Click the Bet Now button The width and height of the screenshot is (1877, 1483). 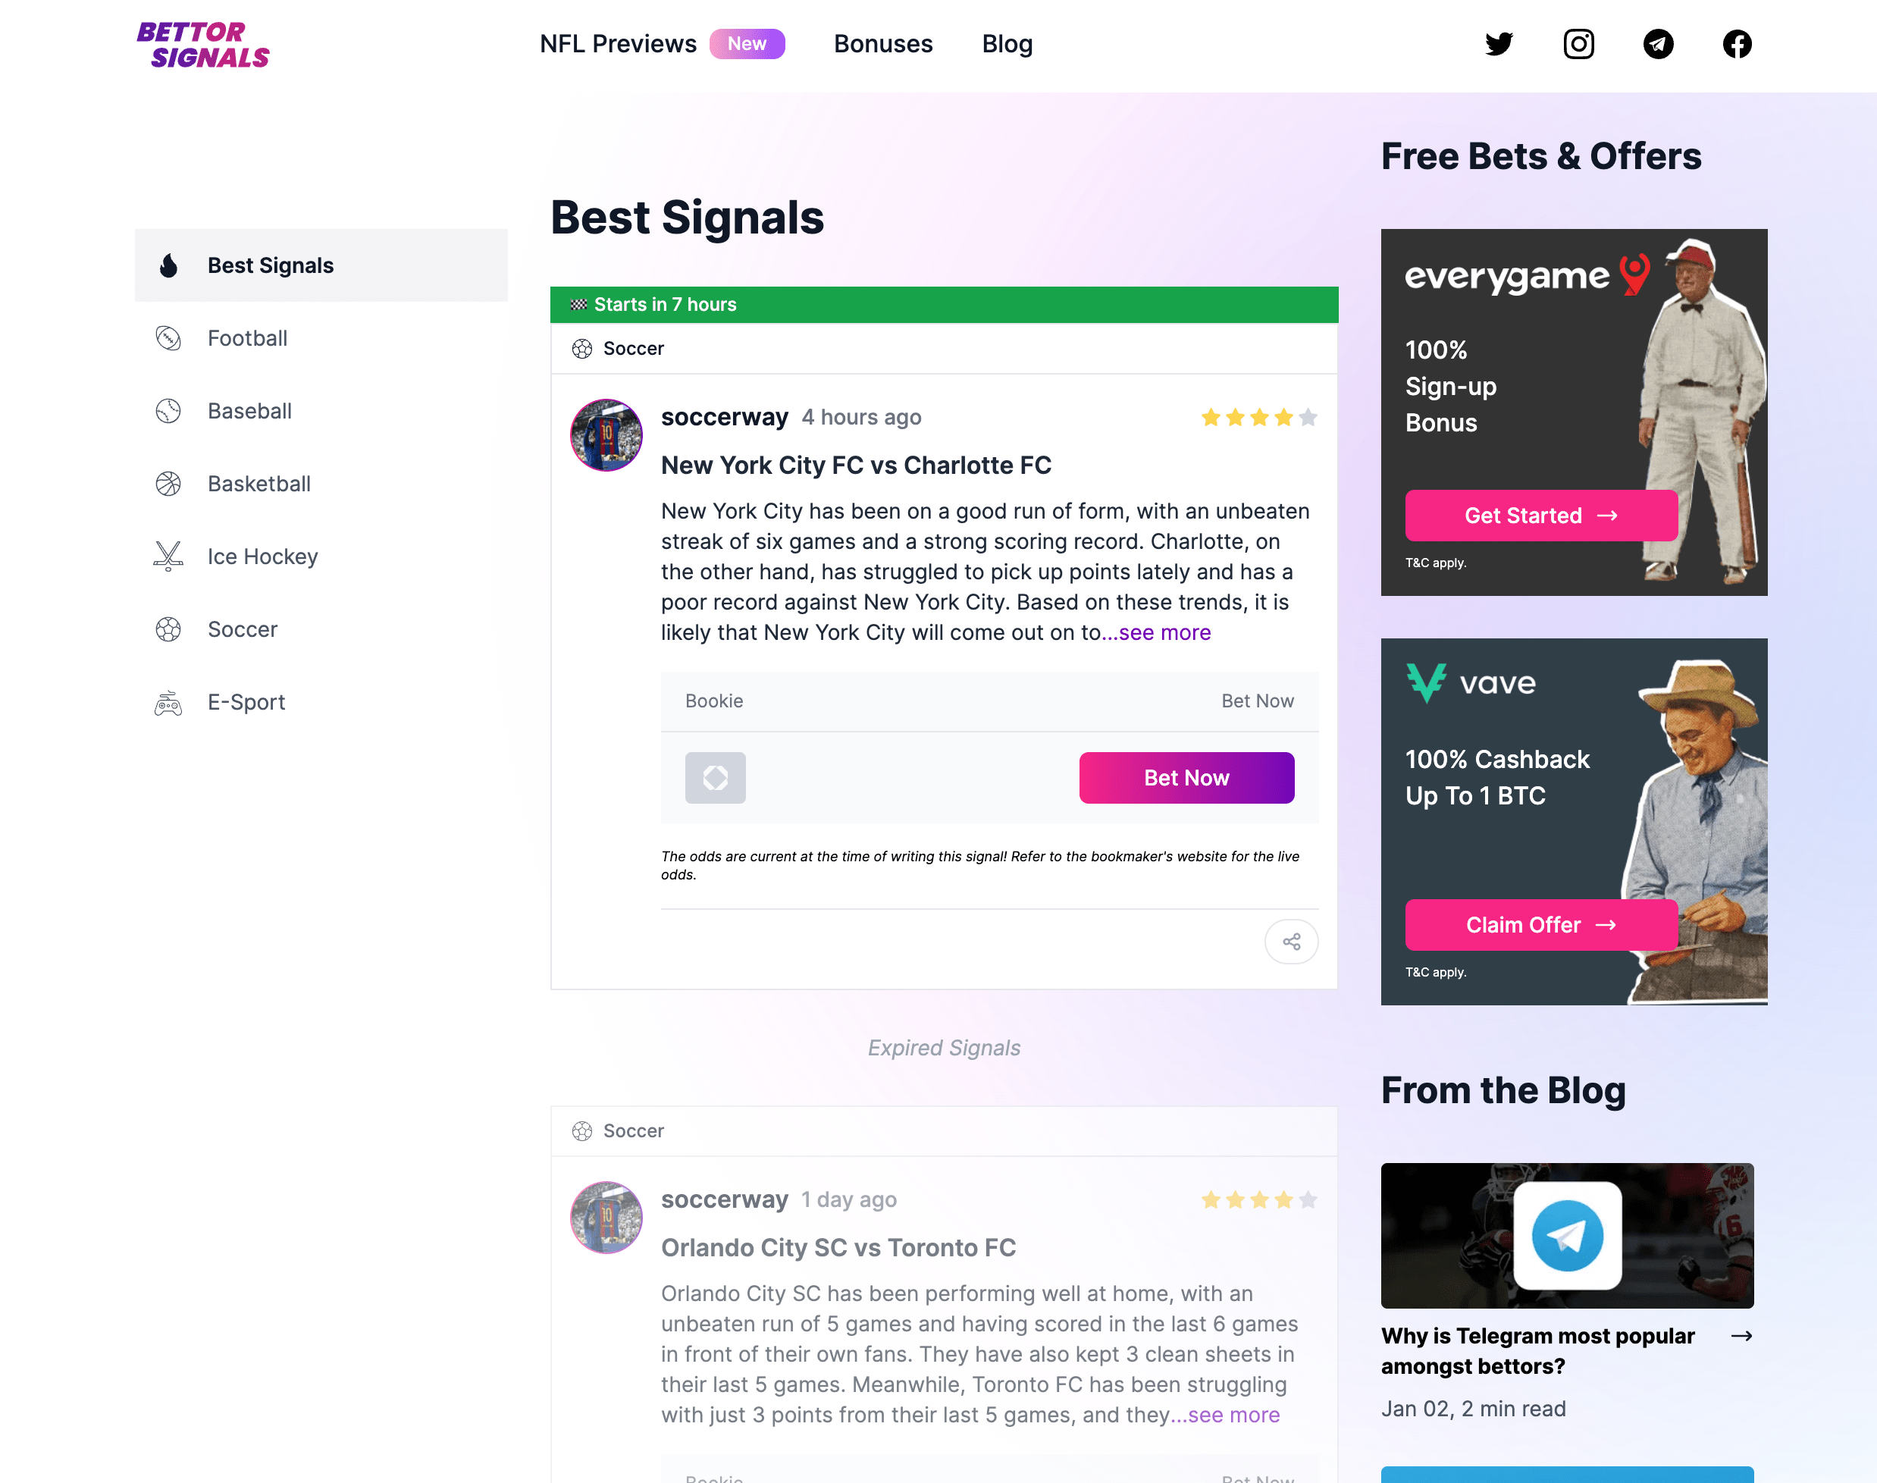(1187, 777)
